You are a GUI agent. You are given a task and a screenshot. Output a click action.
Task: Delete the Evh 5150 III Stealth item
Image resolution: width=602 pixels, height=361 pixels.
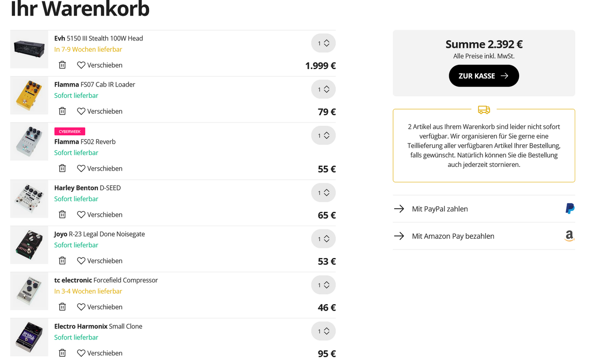(62, 65)
